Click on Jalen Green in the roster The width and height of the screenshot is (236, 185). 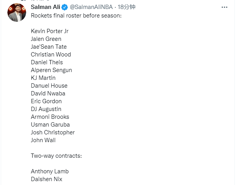(46, 39)
